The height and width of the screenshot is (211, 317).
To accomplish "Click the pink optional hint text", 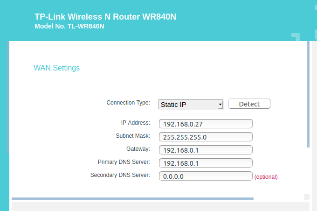I will pos(266,177).
